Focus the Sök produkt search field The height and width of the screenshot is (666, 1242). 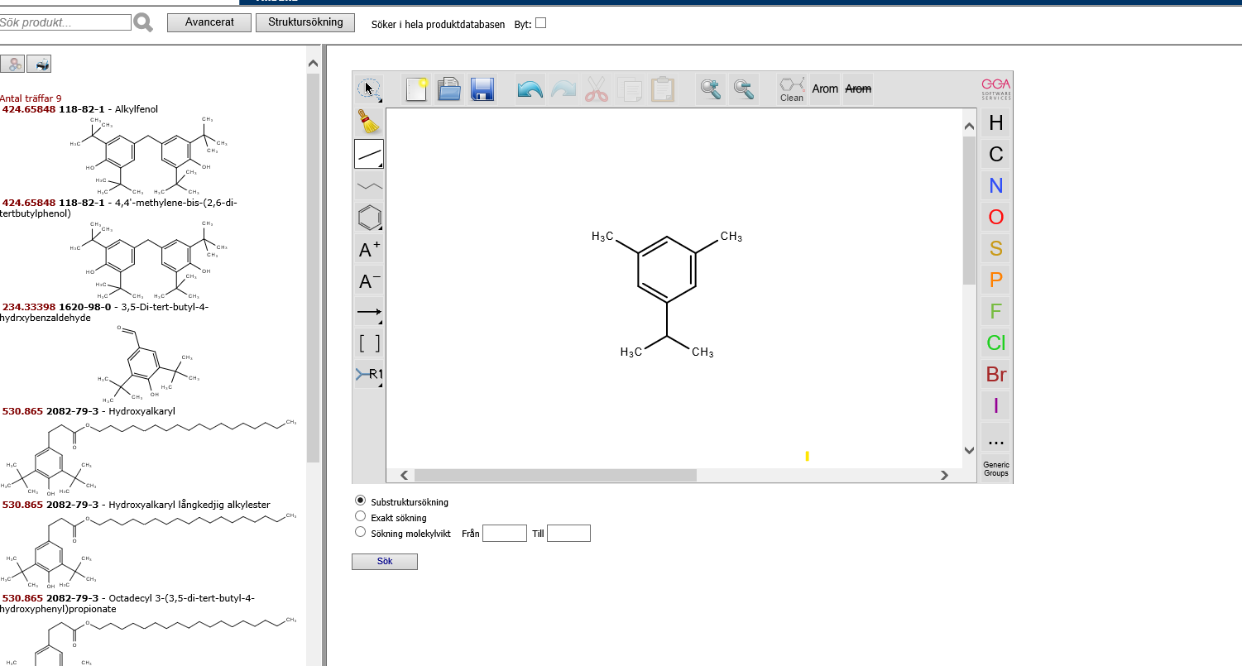point(65,23)
